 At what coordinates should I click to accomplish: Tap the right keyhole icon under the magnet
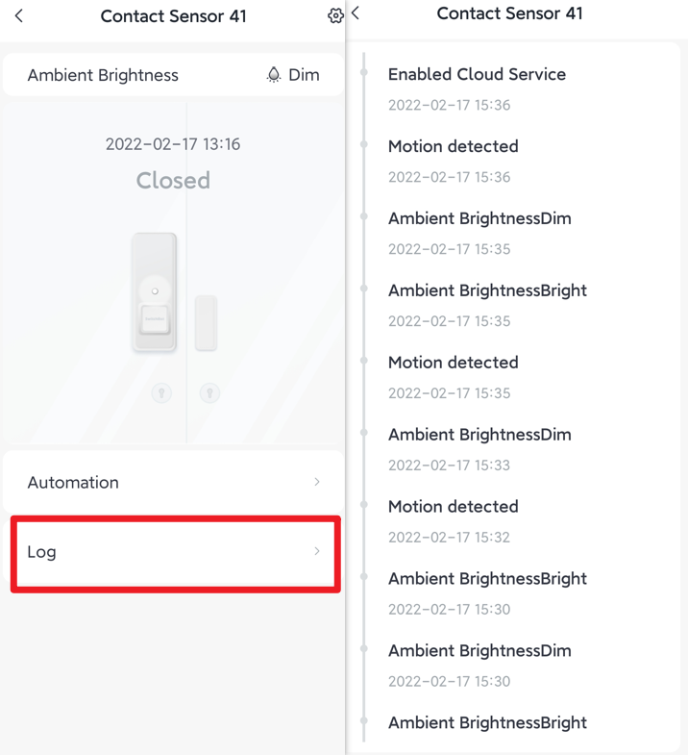click(209, 393)
